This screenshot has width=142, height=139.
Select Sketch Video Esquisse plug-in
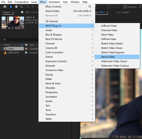tap(117, 52)
